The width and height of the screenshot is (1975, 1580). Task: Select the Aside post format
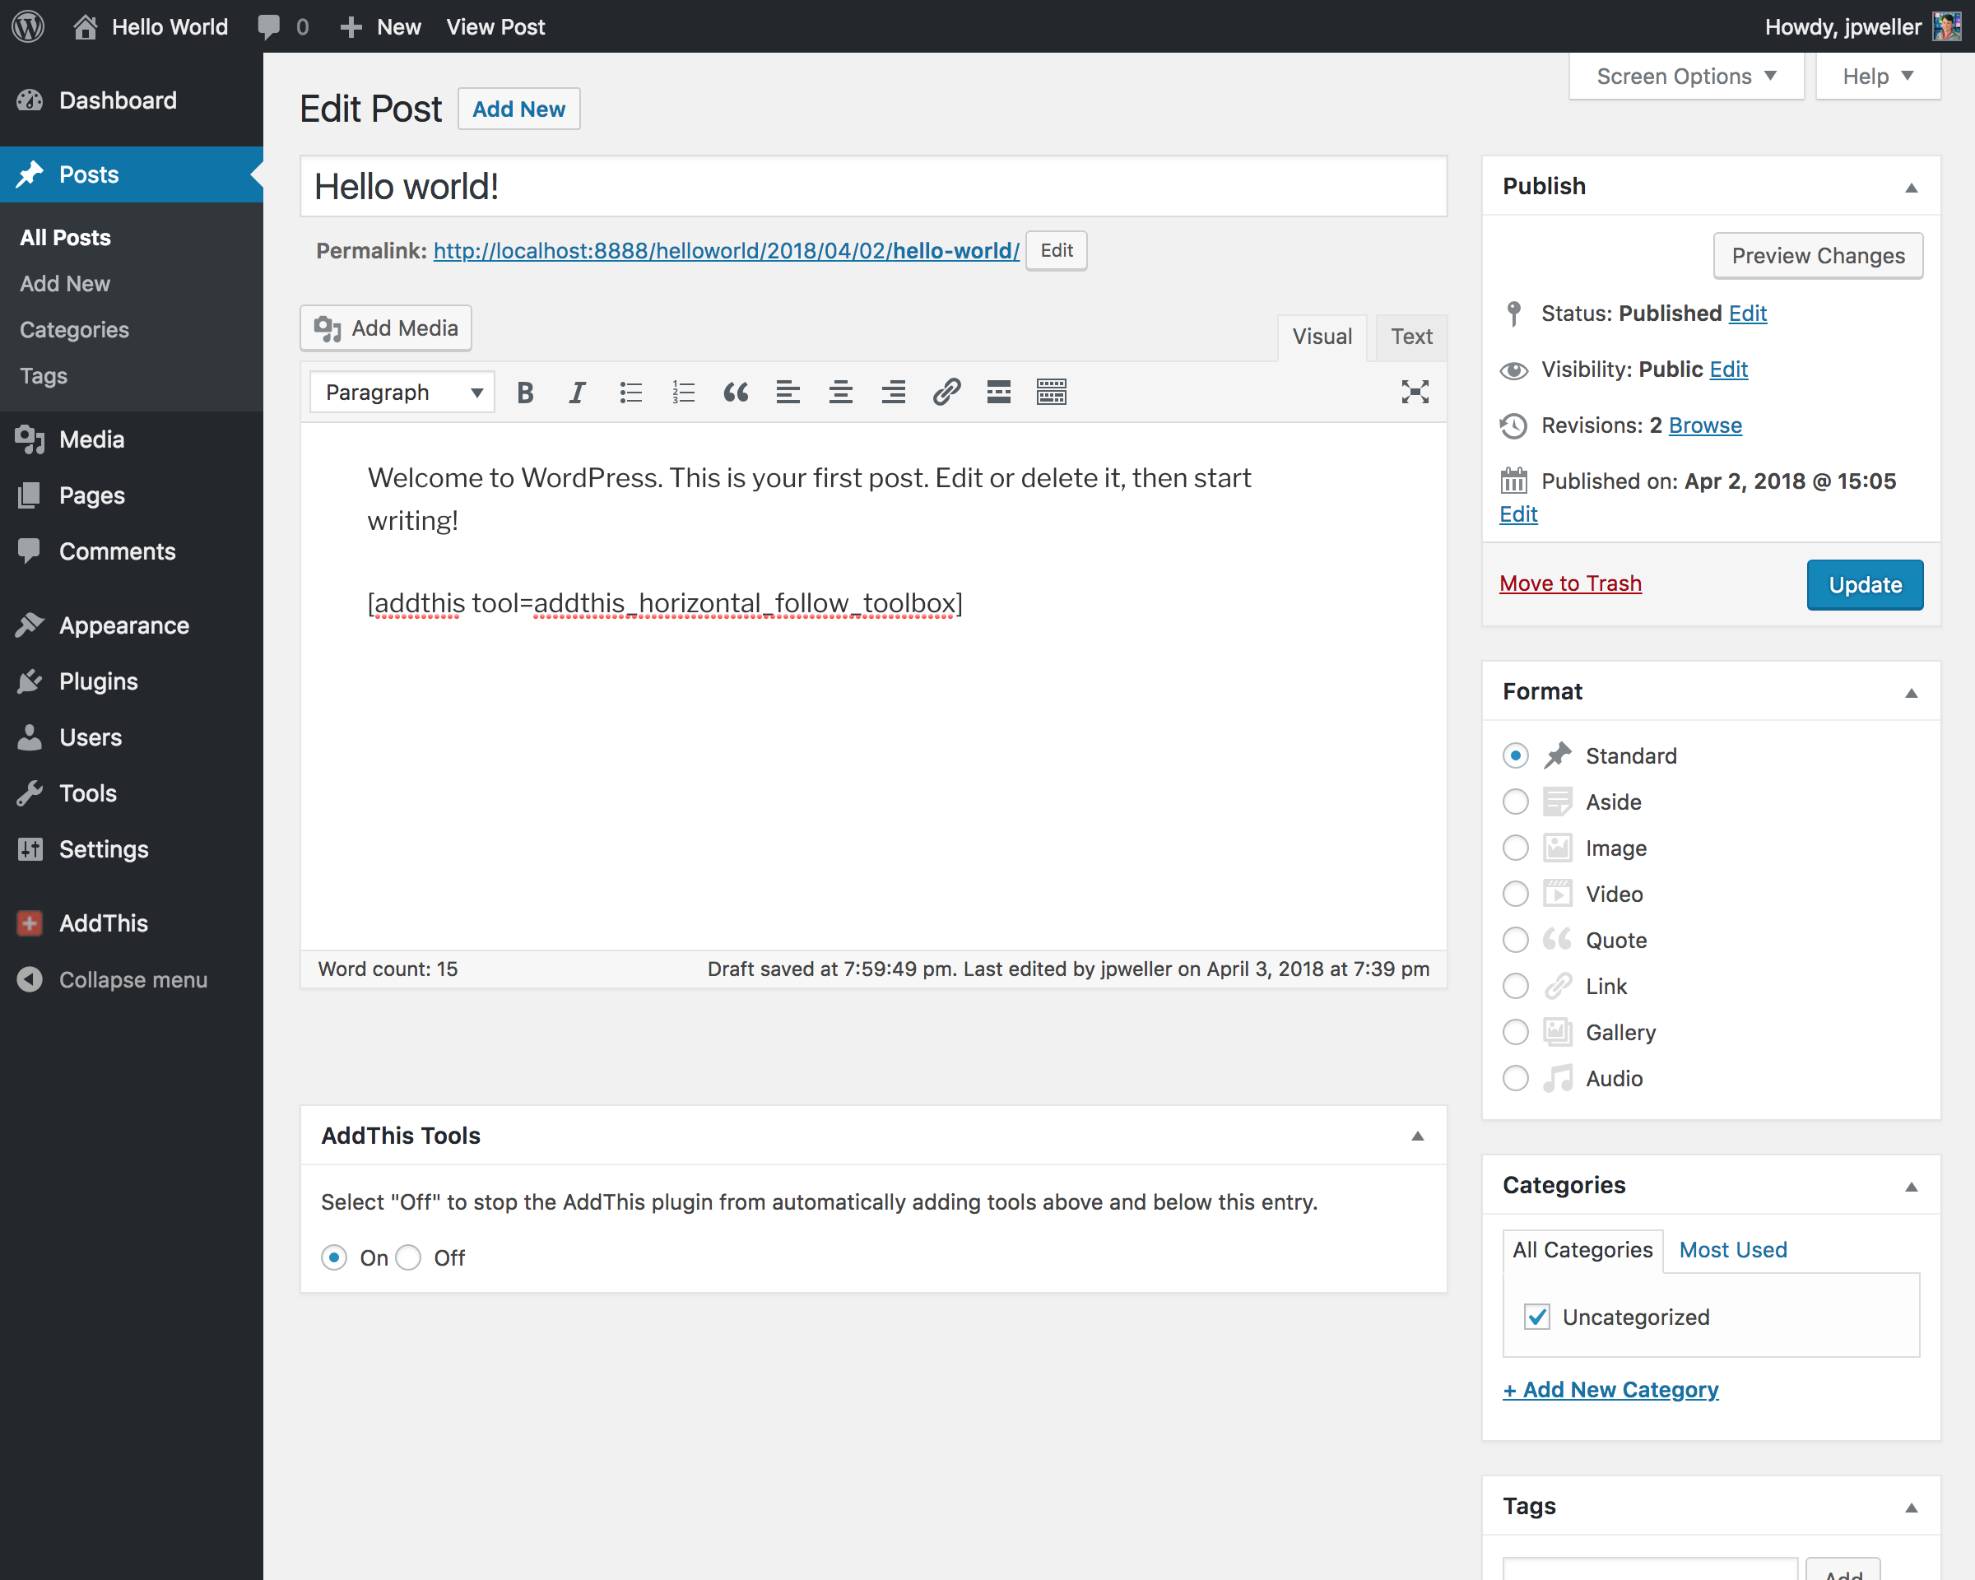[x=1515, y=802]
